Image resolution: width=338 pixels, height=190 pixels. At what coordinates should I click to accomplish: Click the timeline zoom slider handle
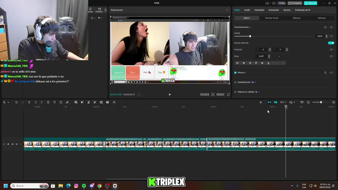pyautogui.click(x=321, y=102)
